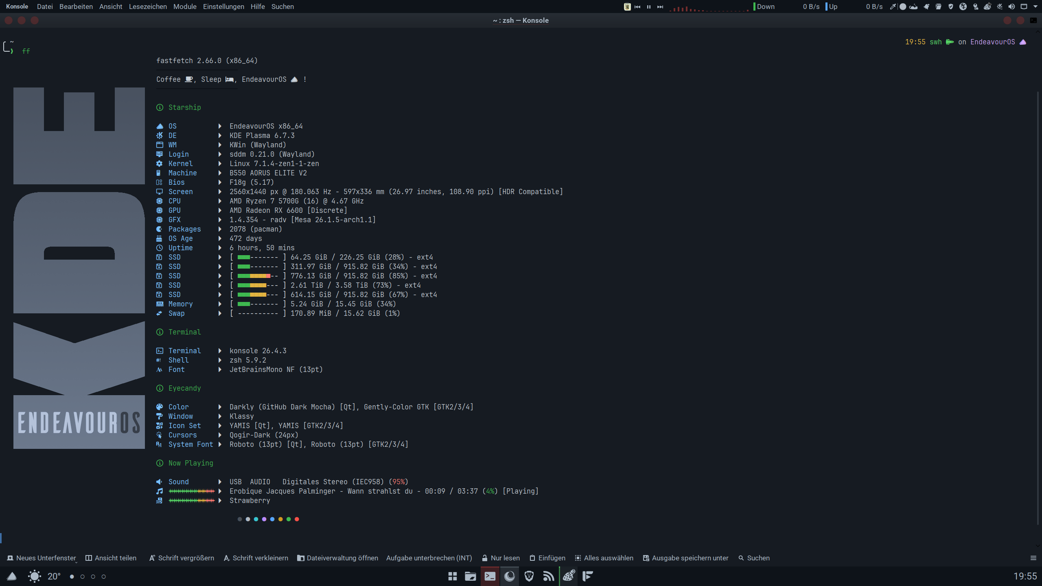Click Suchen in the bottom toolbar
The image size is (1042, 586).
(x=754, y=558)
